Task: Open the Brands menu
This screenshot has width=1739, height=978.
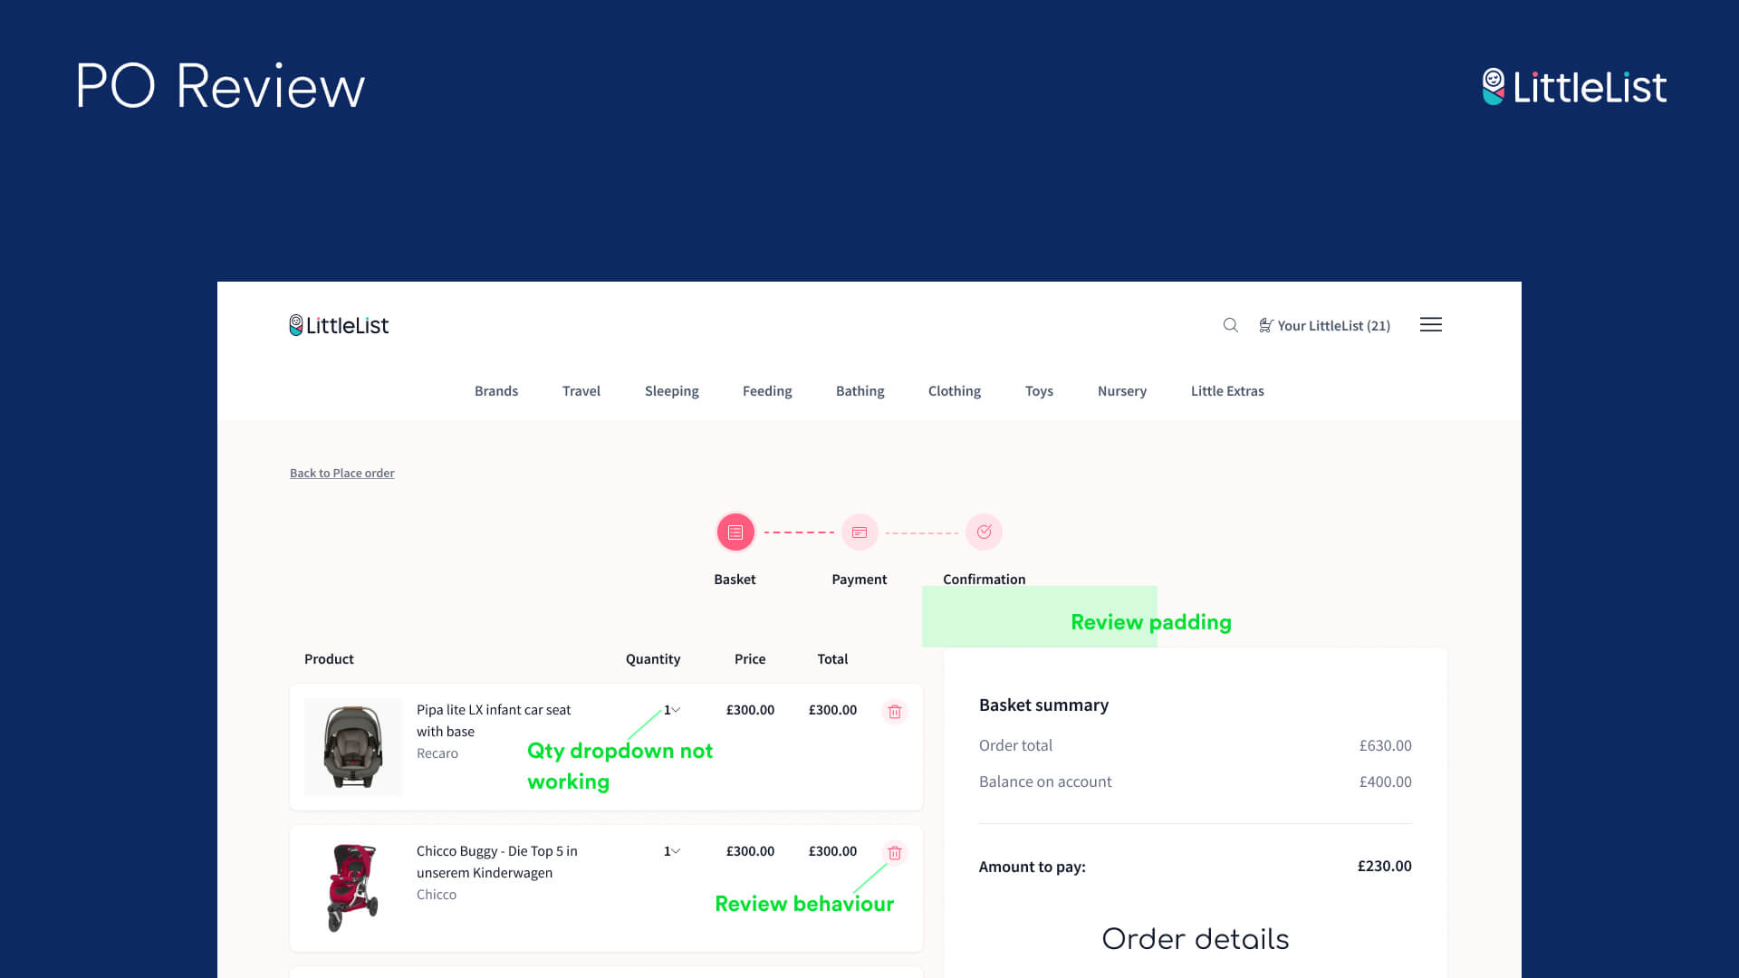Action: pos(496,391)
